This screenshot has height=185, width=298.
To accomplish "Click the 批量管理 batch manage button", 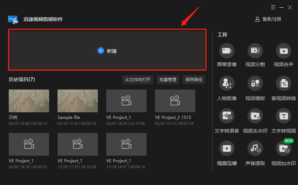I will coord(168,80).
